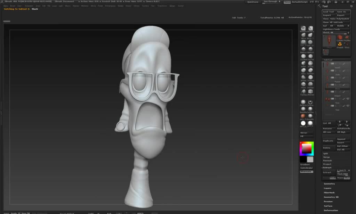Screen dimensions: 356x214
Task: Activate the Slash2 brush
Action: [x=310, y=63]
